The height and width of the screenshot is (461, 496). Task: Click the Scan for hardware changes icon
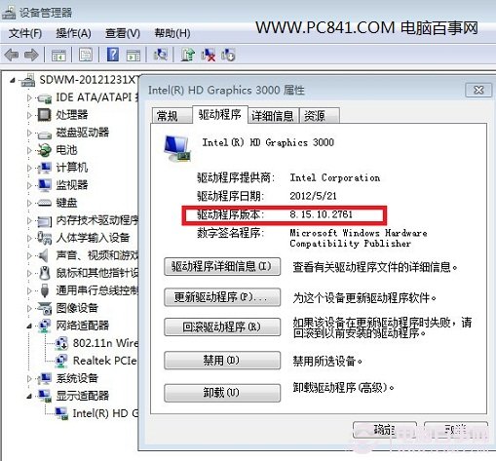point(161,55)
